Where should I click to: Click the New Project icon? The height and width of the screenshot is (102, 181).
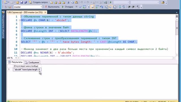6,2
